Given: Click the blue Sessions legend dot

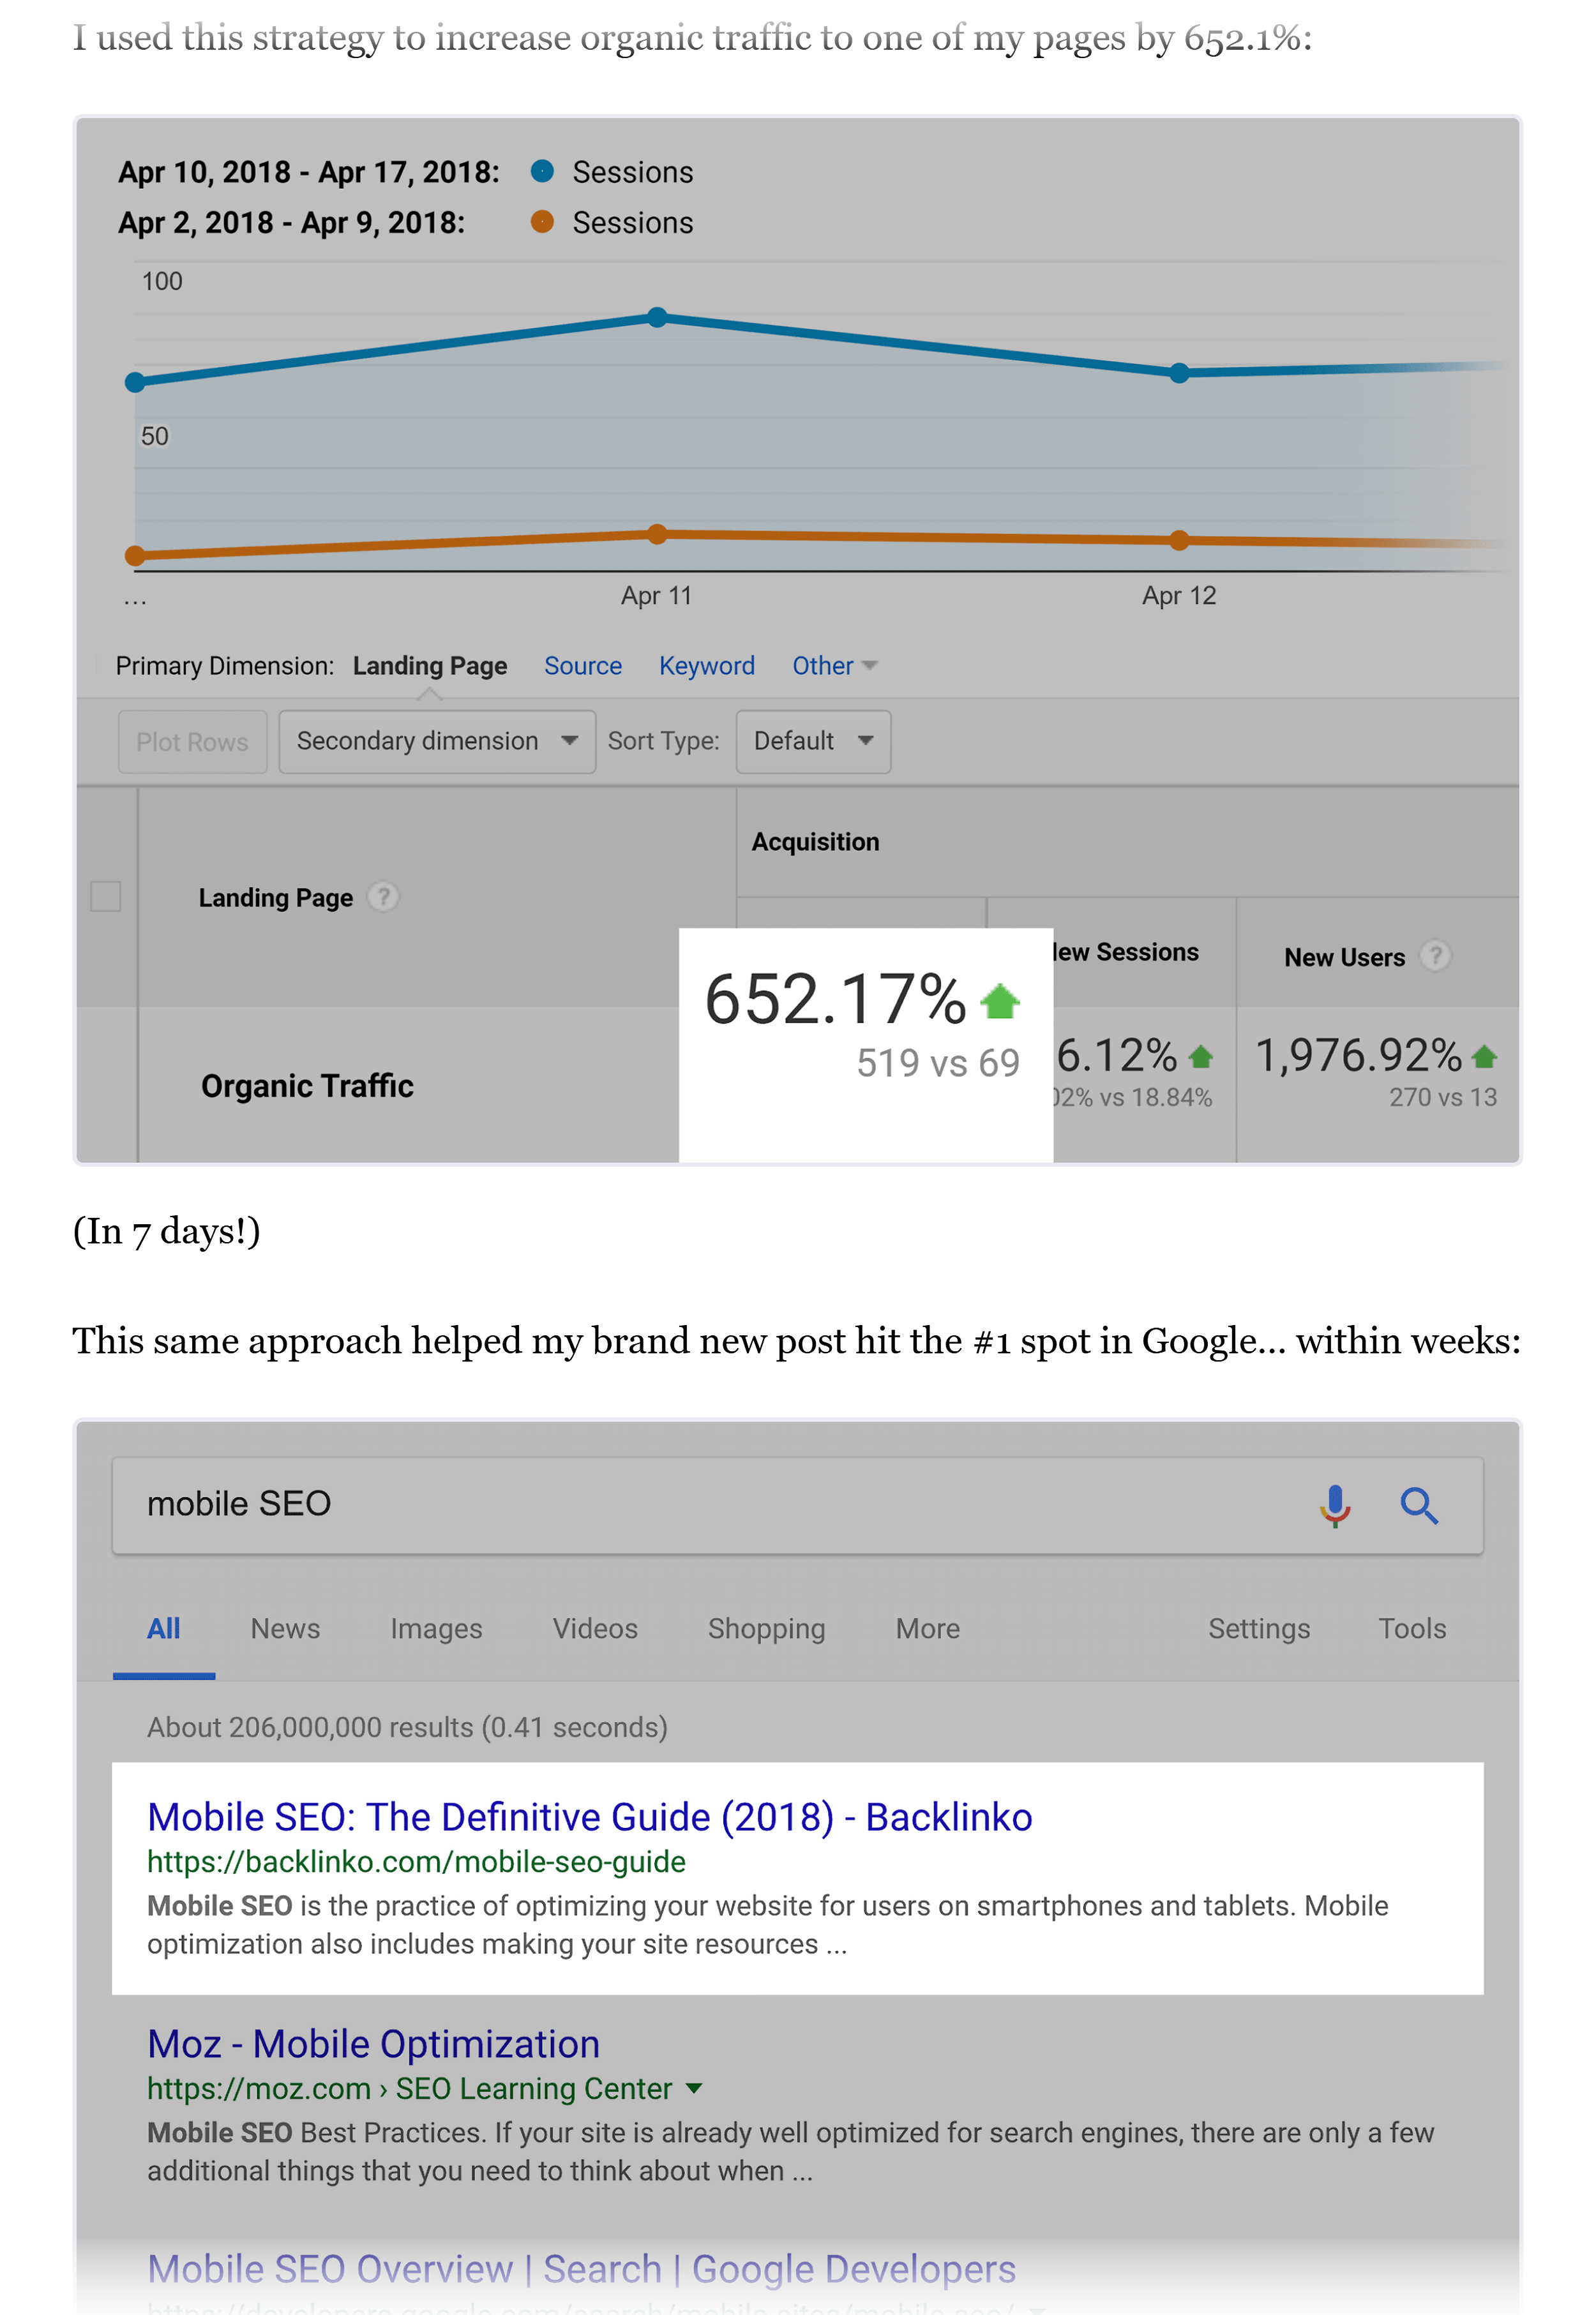Looking at the screenshot, I should coord(542,172).
